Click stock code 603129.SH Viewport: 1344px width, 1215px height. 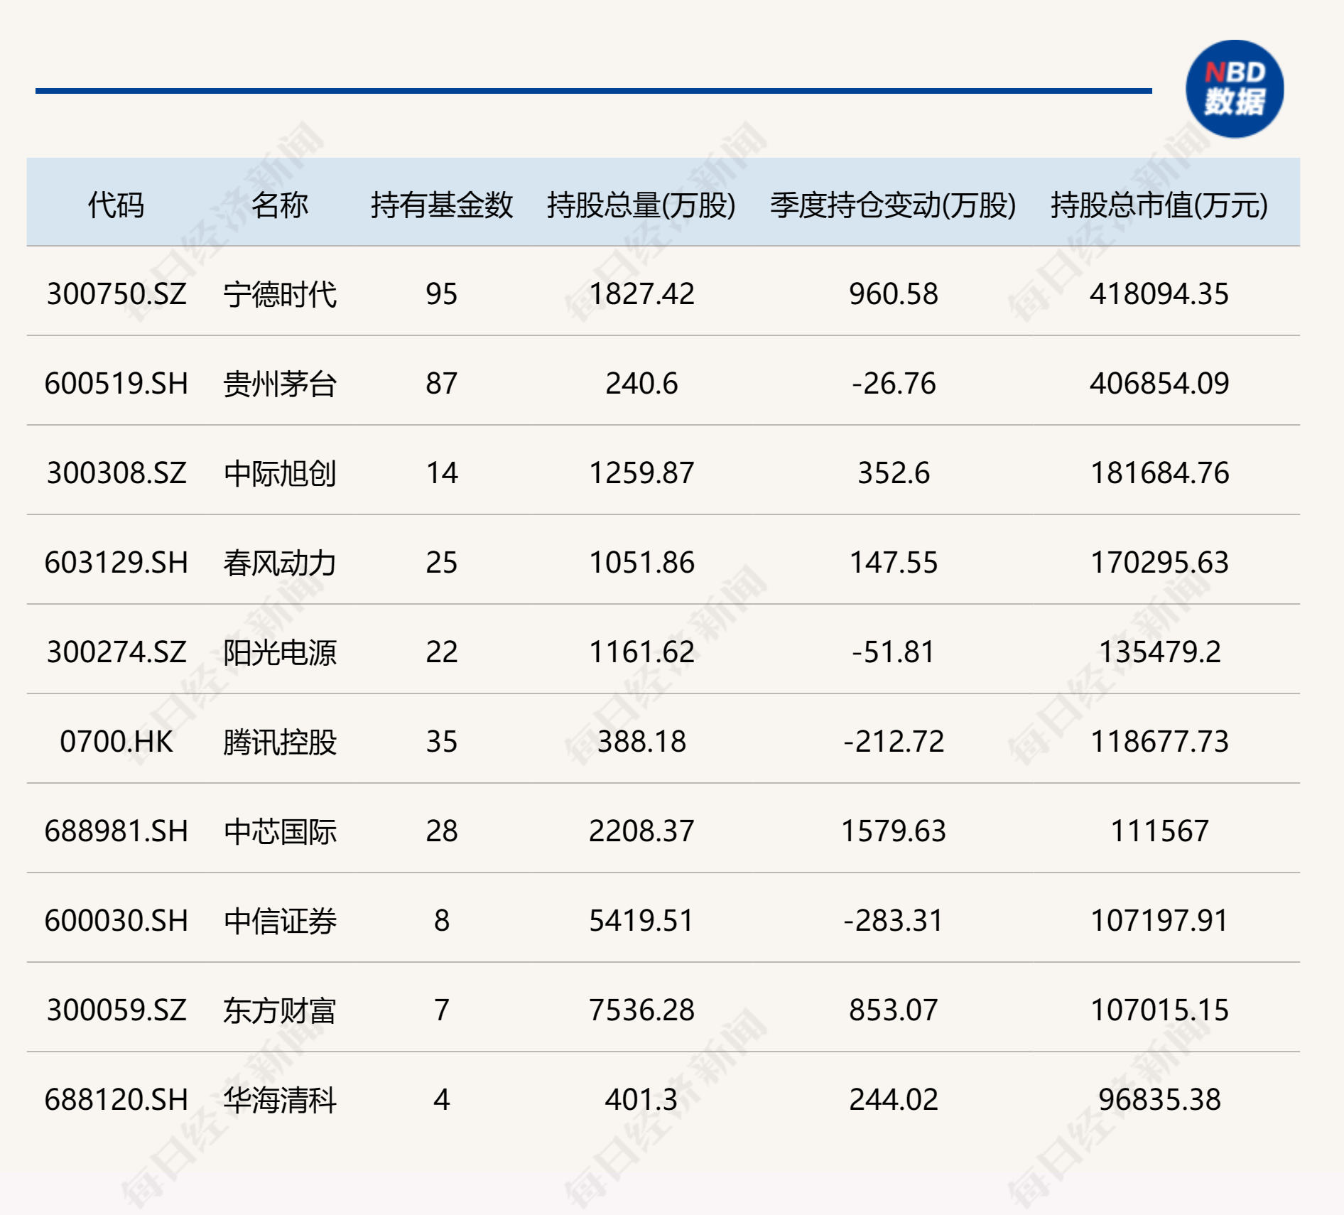tap(116, 563)
